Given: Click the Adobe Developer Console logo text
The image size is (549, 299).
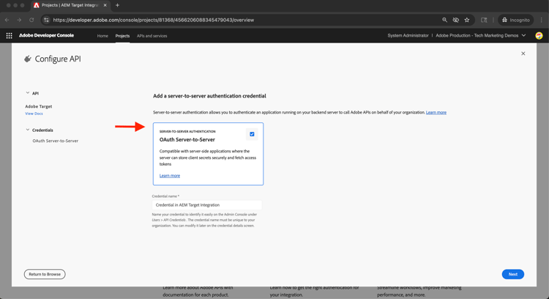Looking at the screenshot, I should (x=46, y=35).
